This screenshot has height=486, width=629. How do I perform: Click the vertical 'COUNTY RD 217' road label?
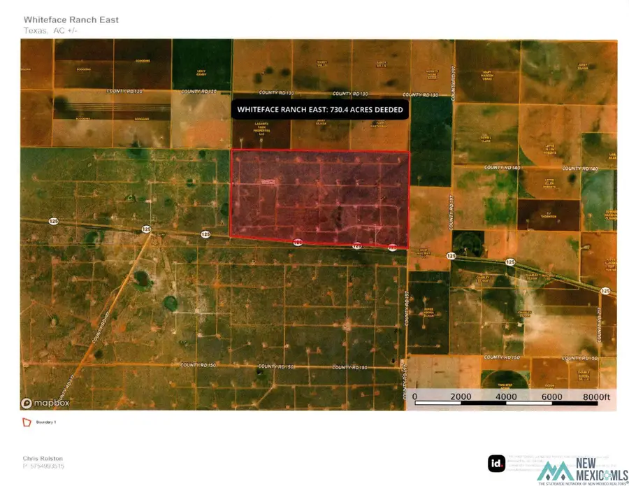pyautogui.click(x=600, y=324)
